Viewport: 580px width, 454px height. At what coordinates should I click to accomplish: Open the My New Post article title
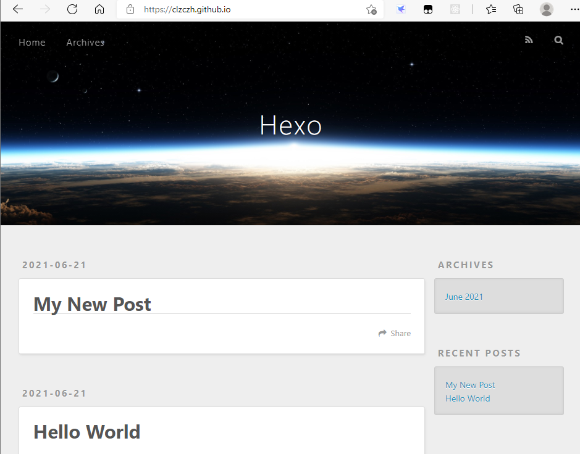(x=92, y=305)
